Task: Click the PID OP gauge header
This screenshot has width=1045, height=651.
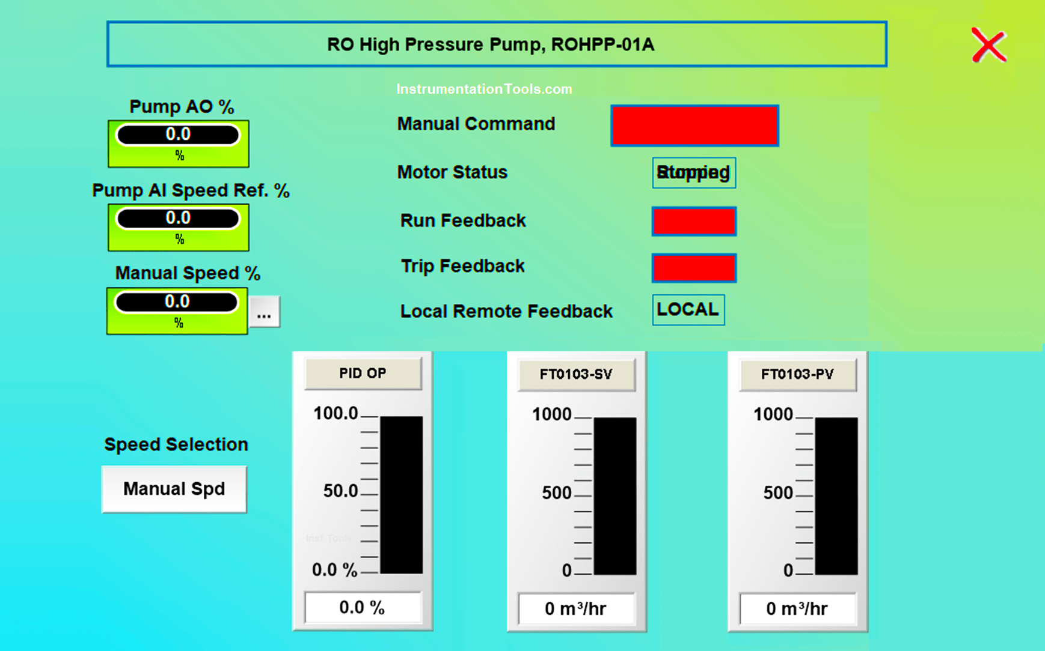Action: [x=363, y=373]
